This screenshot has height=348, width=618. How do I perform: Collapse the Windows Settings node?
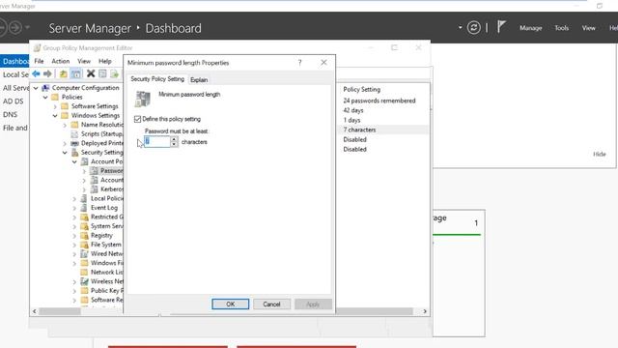pyautogui.click(x=55, y=116)
